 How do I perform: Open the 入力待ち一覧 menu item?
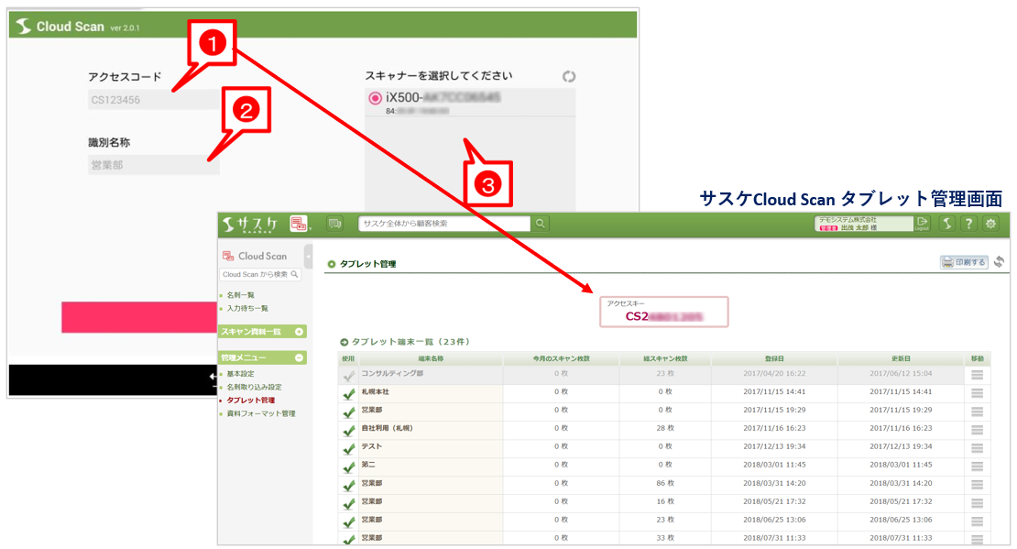pos(247,308)
